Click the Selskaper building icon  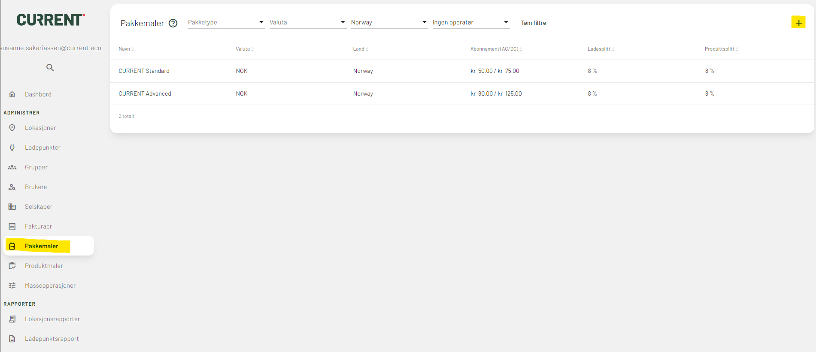12,207
